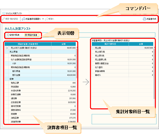
Task: Click the 決算書作成 printer icon
Action: tap(144, 19)
